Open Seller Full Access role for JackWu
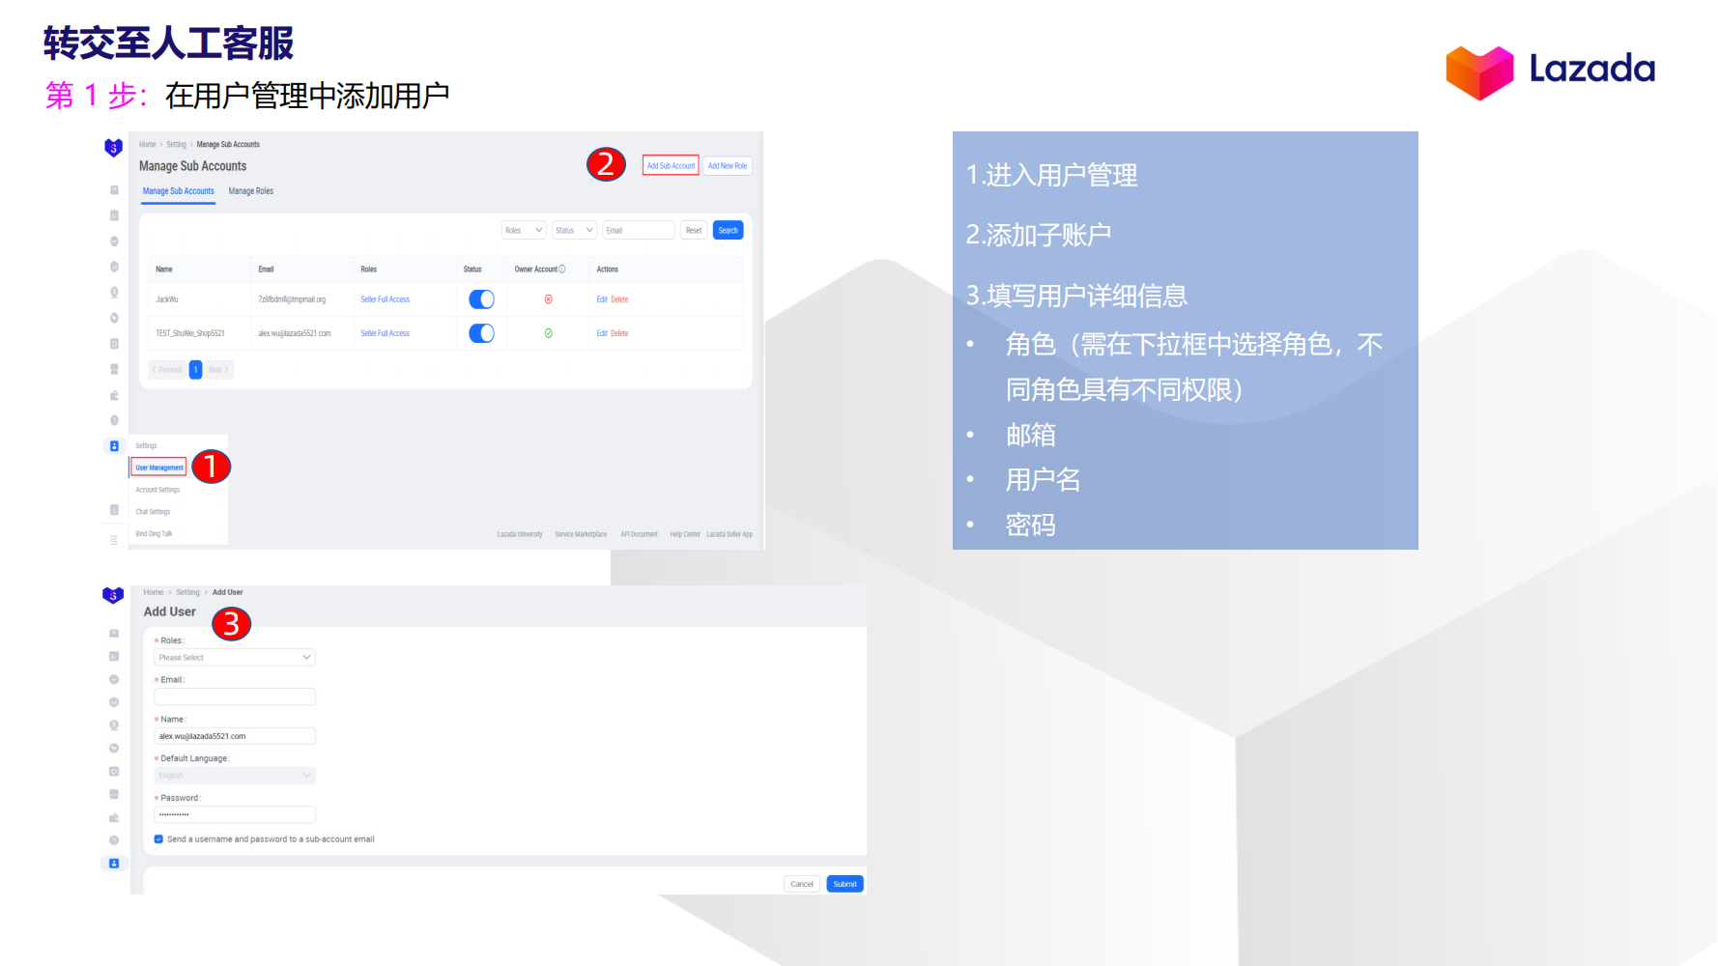The width and height of the screenshot is (1718, 966). [385, 299]
